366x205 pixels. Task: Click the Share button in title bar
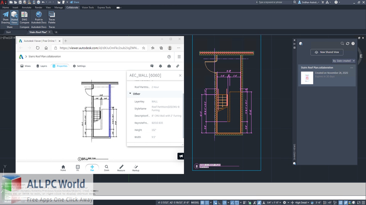coord(74,2)
